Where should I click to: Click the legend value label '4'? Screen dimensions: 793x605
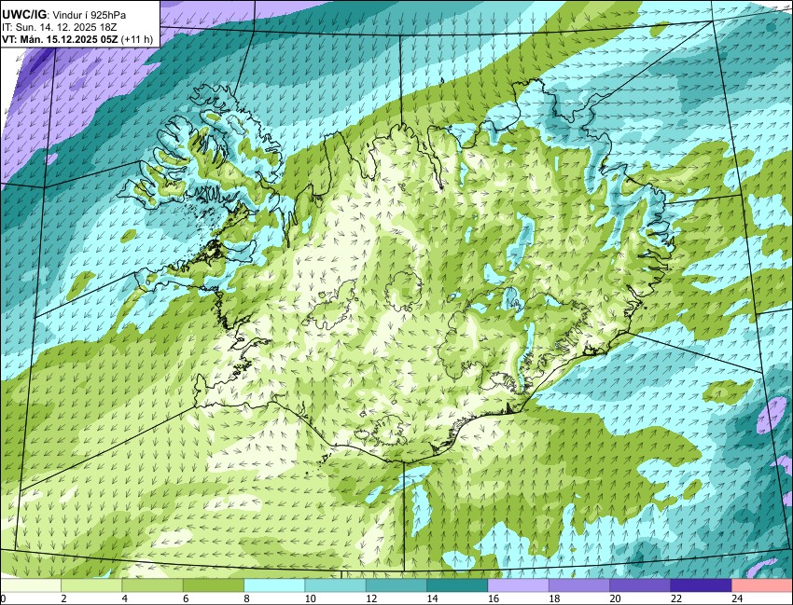point(124,598)
